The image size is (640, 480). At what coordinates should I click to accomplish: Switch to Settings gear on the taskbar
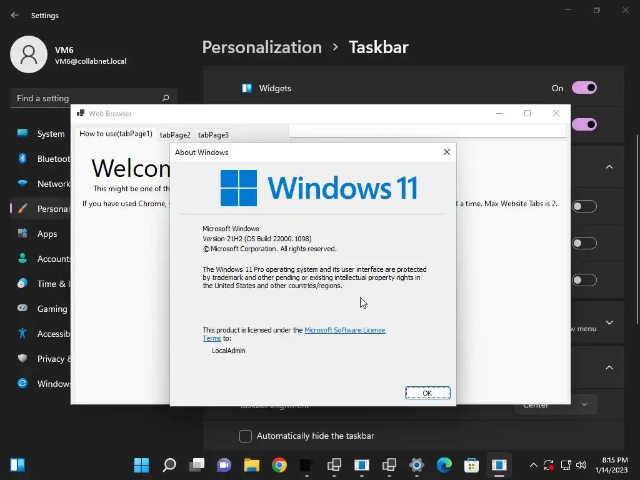point(417,465)
